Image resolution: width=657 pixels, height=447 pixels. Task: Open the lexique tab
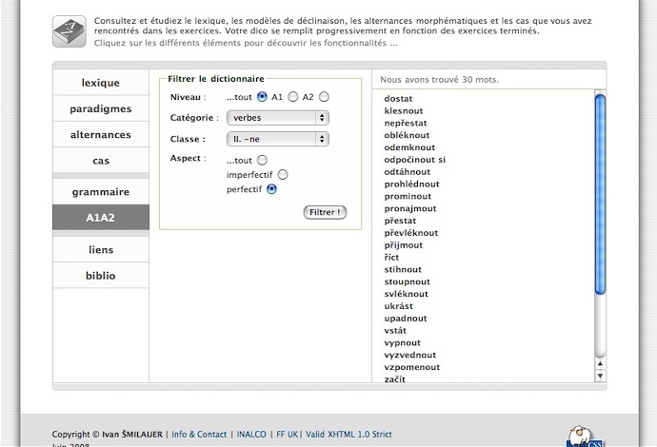point(101,83)
